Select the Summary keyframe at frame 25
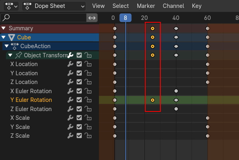Image resolution: width=239 pixels, height=160 pixels. (x=152, y=28)
